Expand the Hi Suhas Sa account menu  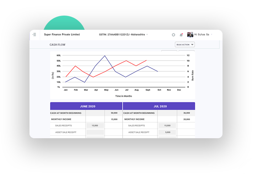pyautogui.click(x=212, y=35)
